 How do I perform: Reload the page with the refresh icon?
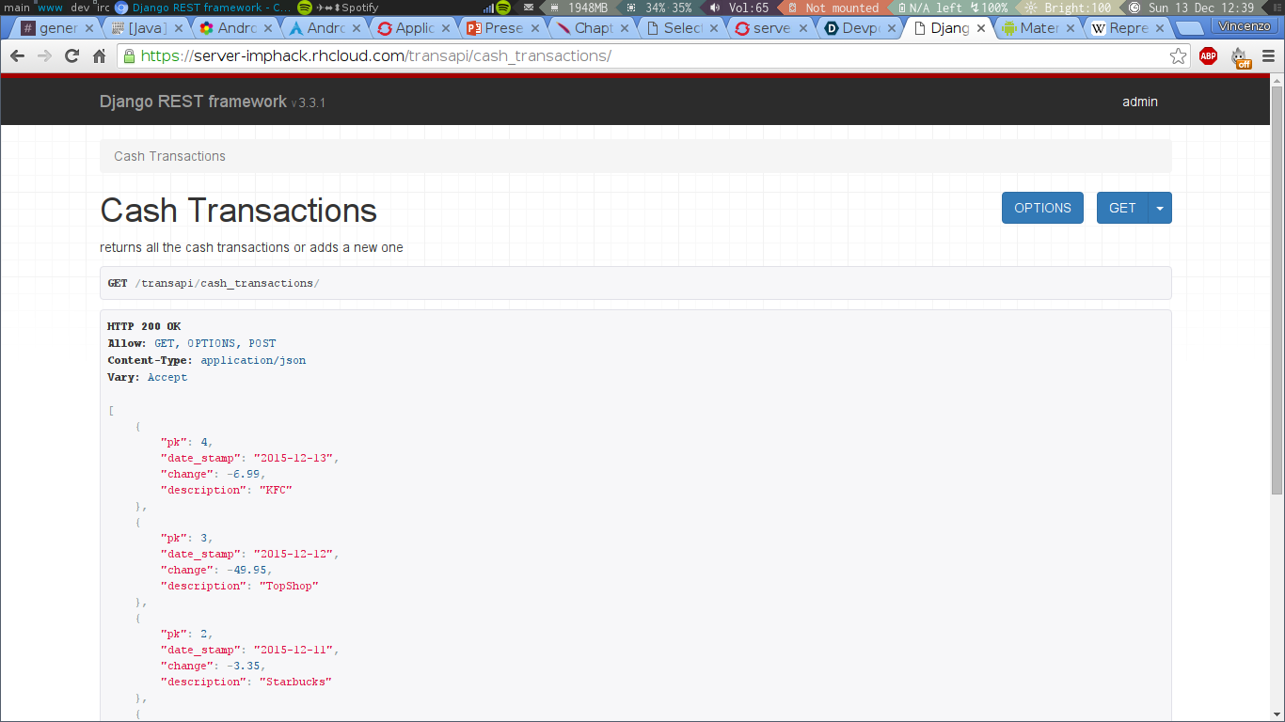pyautogui.click(x=71, y=56)
